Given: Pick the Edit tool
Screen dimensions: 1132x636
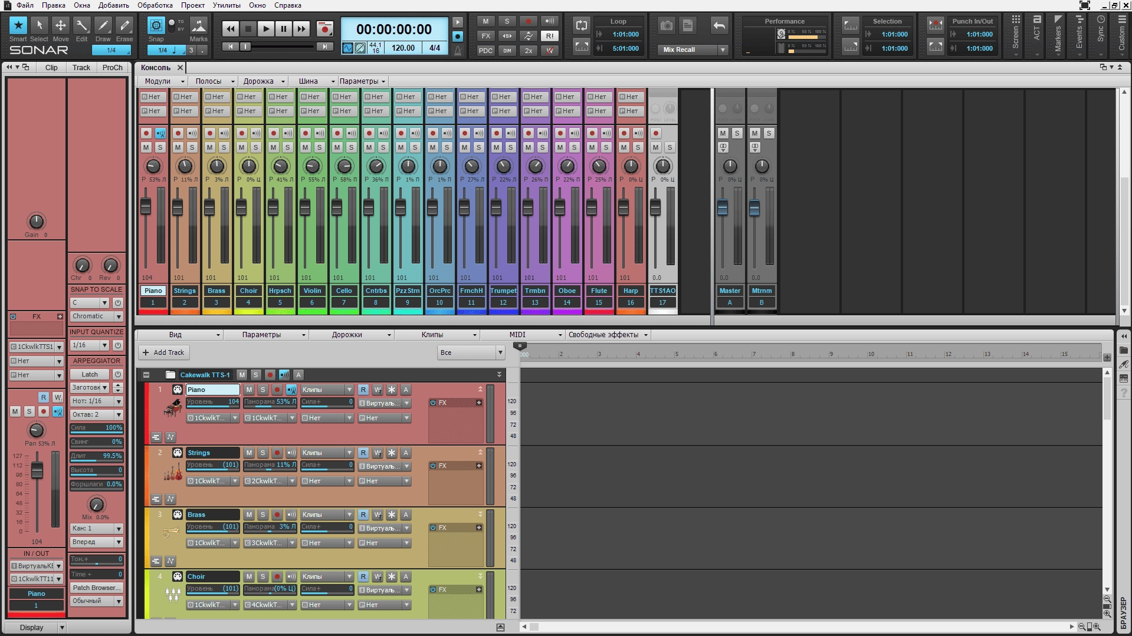Looking at the screenshot, I should [x=81, y=25].
